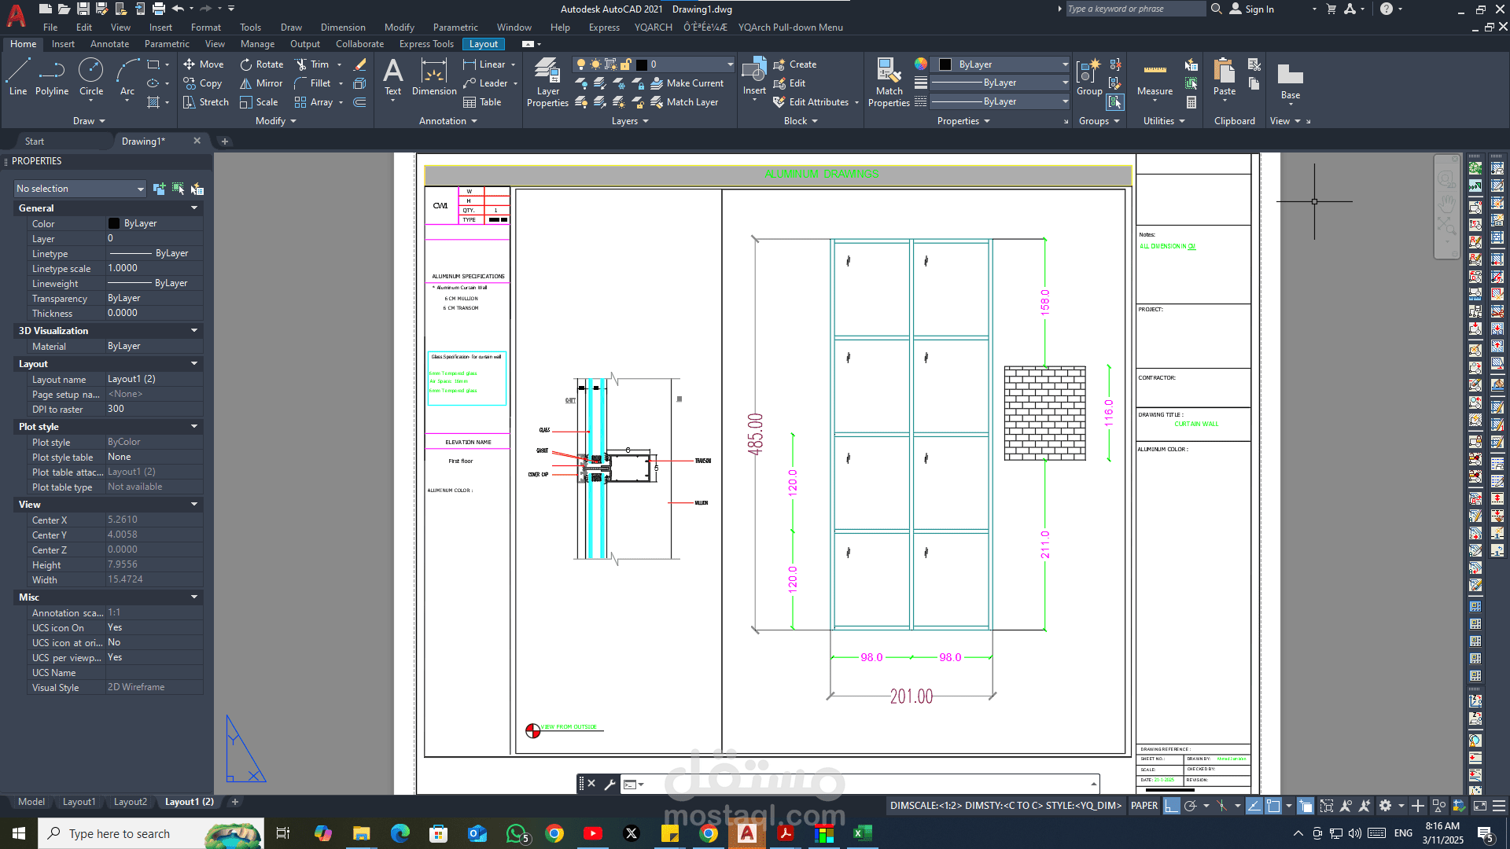Click the command line input field
This screenshot has height=849, width=1510.
click(865, 784)
